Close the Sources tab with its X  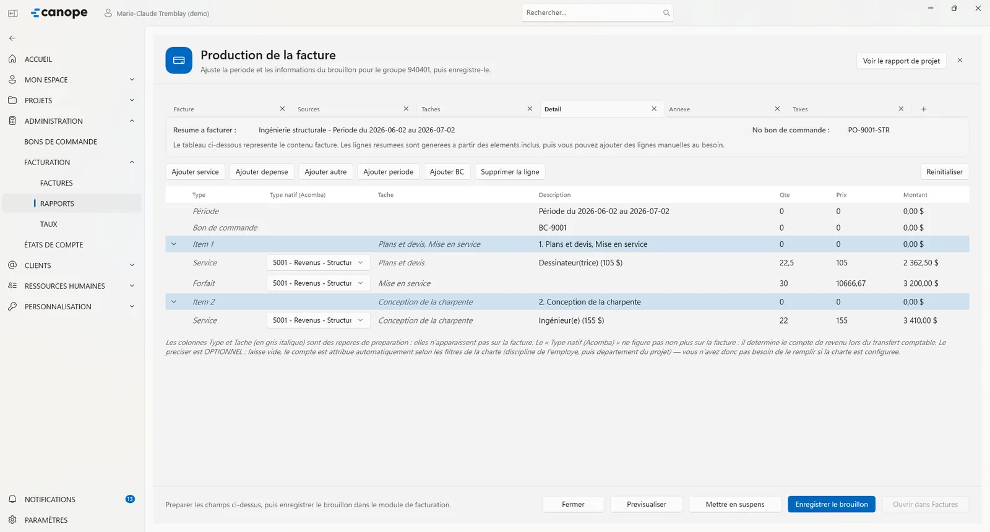click(406, 109)
